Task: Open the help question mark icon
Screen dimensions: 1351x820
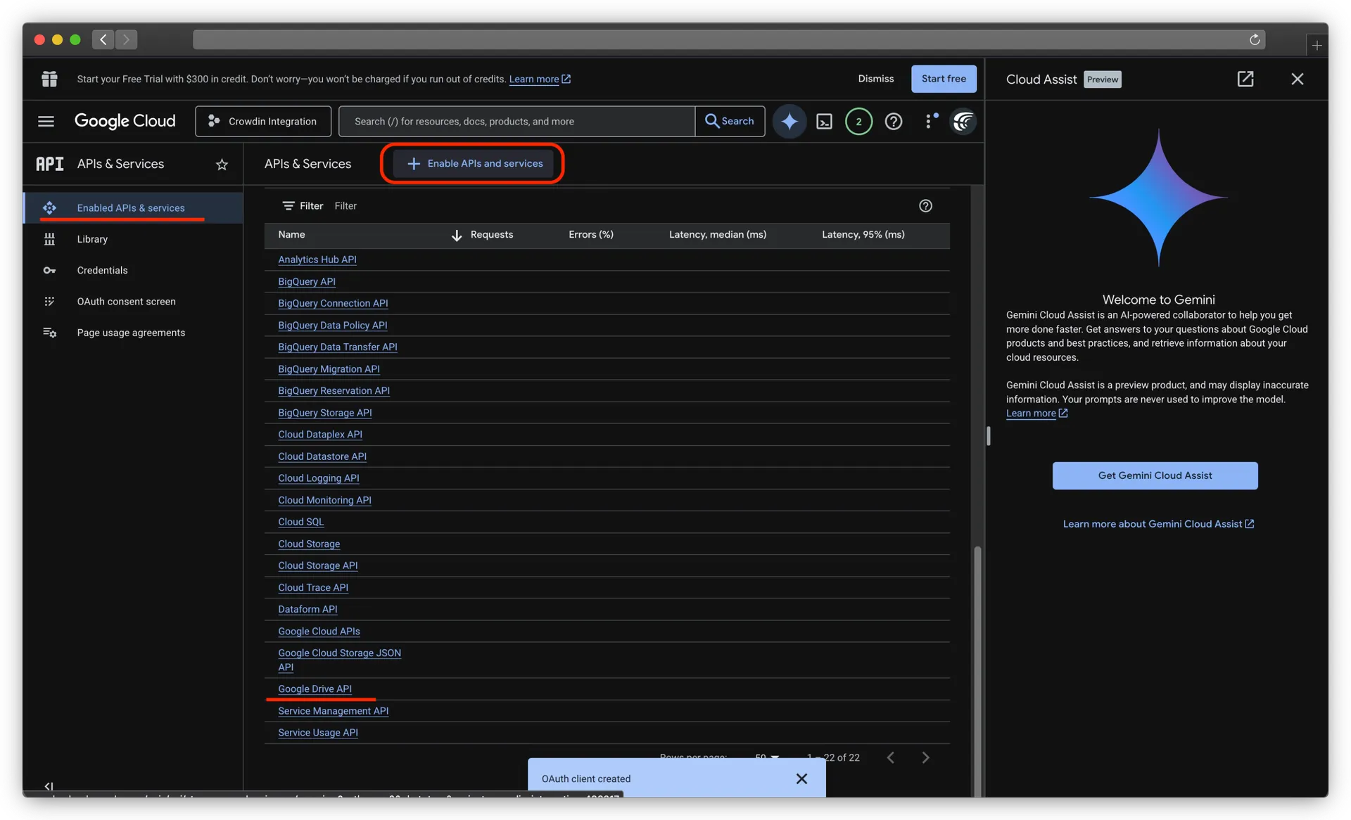Action: click(x=894, y=121)
